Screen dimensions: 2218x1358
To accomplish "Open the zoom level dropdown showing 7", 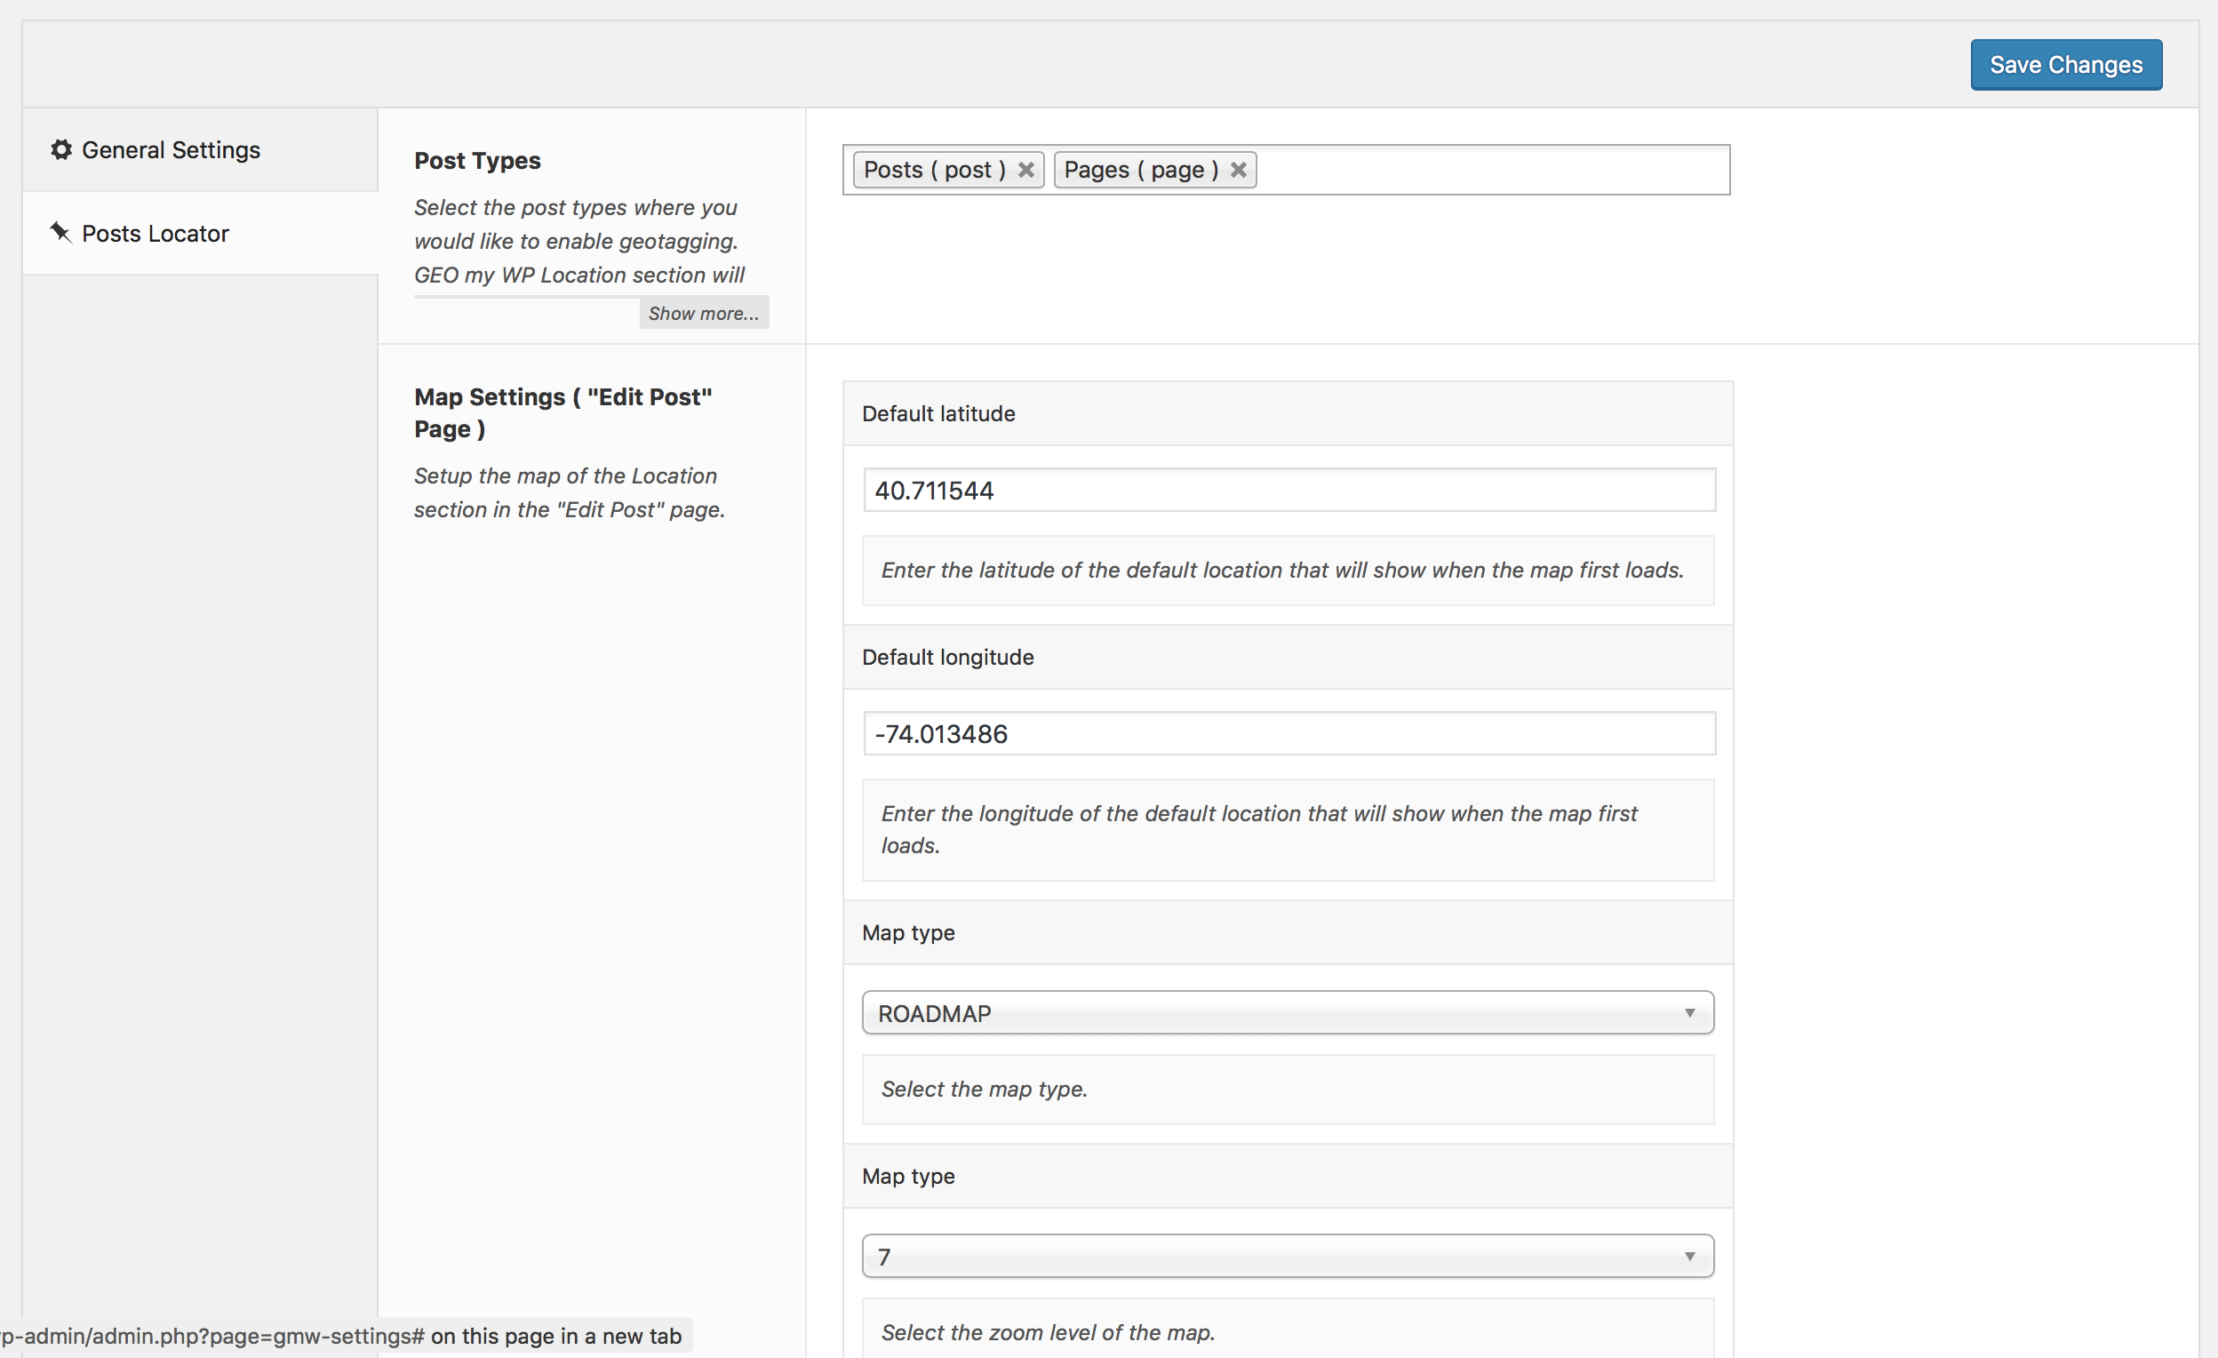I will coord(1288,1257).
